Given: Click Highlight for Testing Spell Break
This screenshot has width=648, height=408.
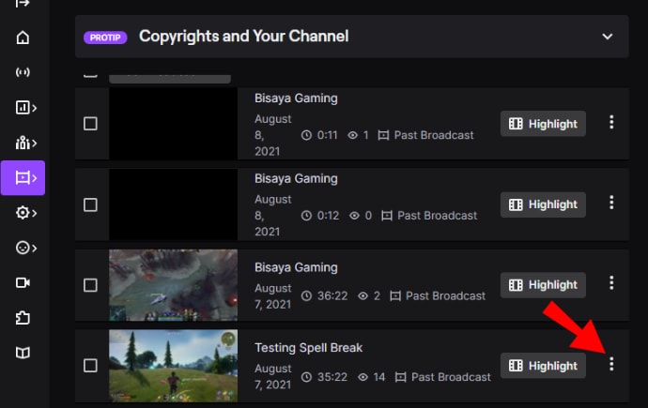Looking at the screenshot, I should coord(543,366).
